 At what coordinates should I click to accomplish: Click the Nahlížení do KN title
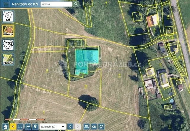point(25,4)
